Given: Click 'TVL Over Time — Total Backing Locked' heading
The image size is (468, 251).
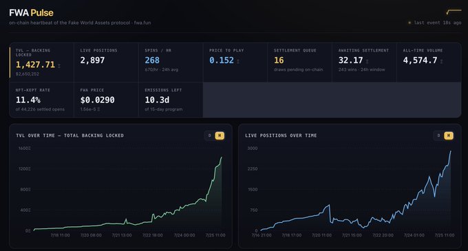Looking at the screenshot, I should pyautogui.click(x=70, y=135).
